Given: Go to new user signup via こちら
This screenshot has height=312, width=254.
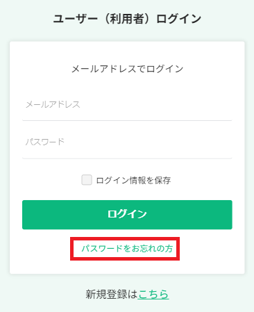Looking at the screenshot, I should pyautogui.click(x=153, y=294).
